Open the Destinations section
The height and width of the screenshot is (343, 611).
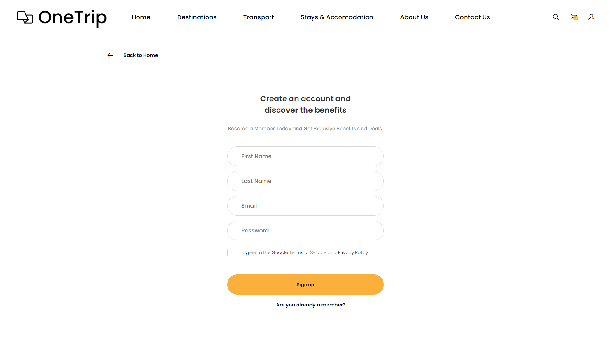(x=197, y=17)
